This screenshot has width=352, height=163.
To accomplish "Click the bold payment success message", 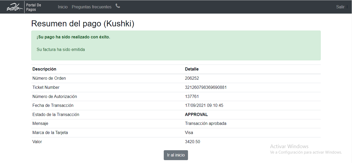I will point(73,37).
